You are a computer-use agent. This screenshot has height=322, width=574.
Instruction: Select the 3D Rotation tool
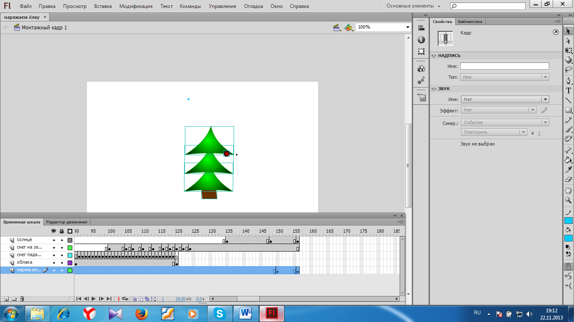(568, 60)
